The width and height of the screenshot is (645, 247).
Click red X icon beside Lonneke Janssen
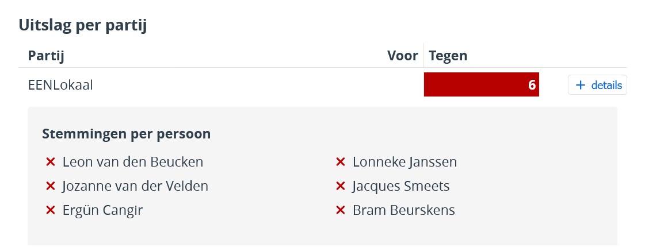pyautogui.click(x=340, y=163)
